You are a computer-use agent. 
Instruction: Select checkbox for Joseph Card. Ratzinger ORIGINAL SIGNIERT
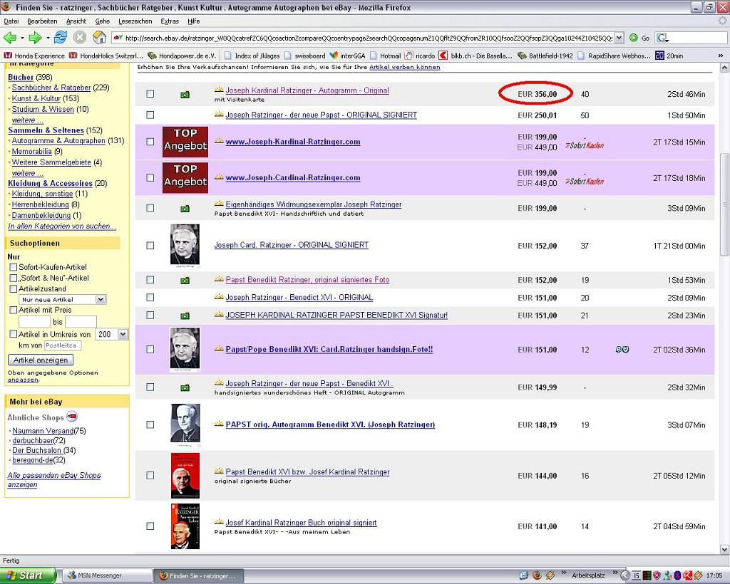[150, 246]
